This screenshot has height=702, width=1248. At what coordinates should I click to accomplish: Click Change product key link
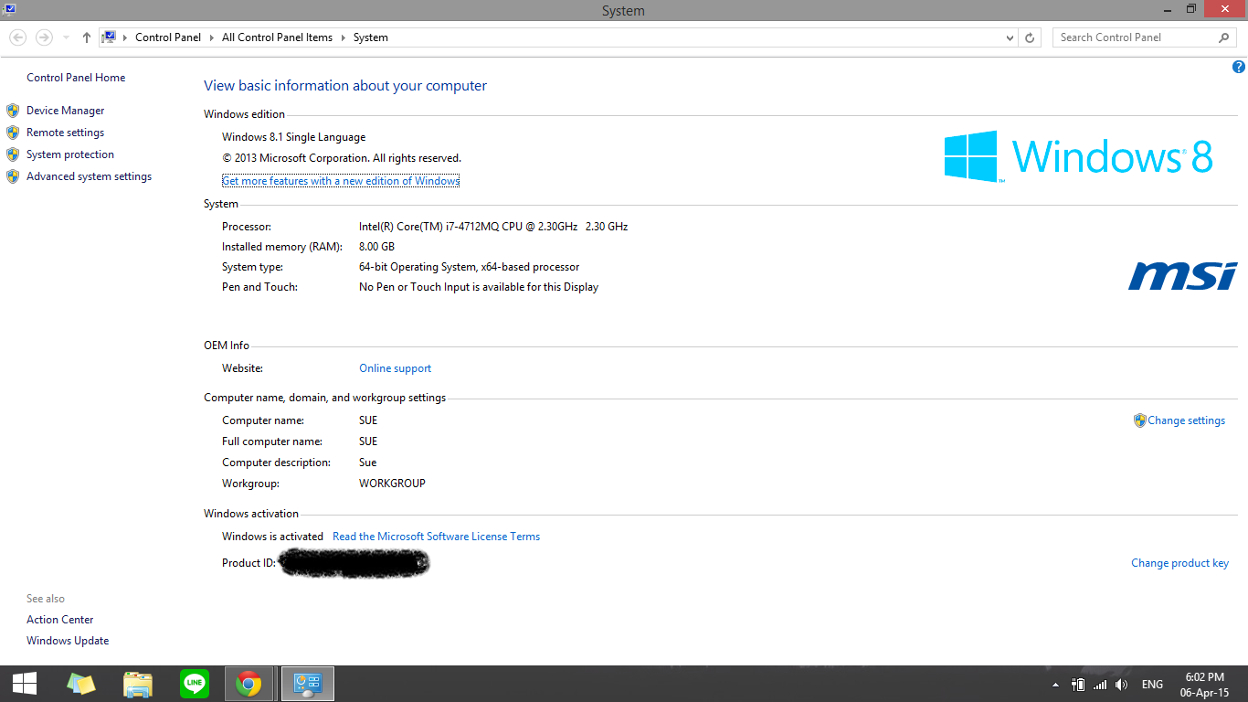pos(1179,563)
